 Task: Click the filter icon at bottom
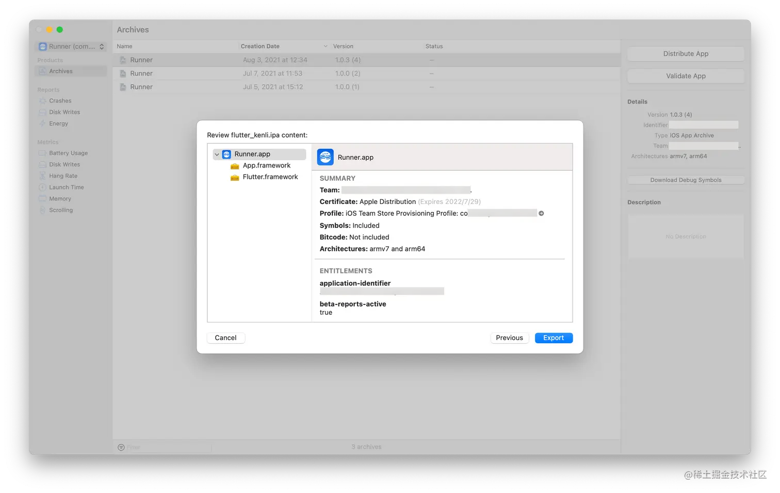click(x=121, y=447)
